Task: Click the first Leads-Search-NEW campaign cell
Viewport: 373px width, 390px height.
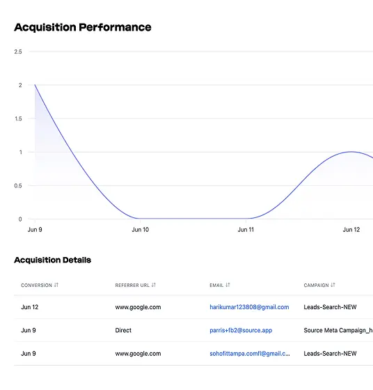Action: pyautogui.click(x=330, y=307)
